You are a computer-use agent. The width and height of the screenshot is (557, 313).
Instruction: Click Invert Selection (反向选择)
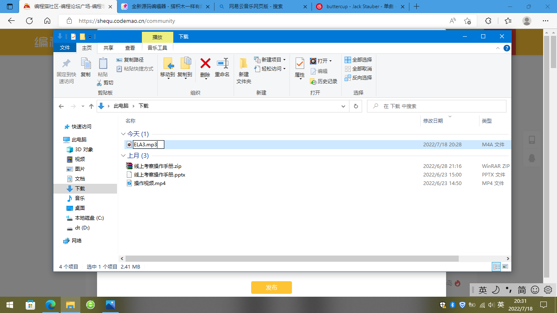358,78
